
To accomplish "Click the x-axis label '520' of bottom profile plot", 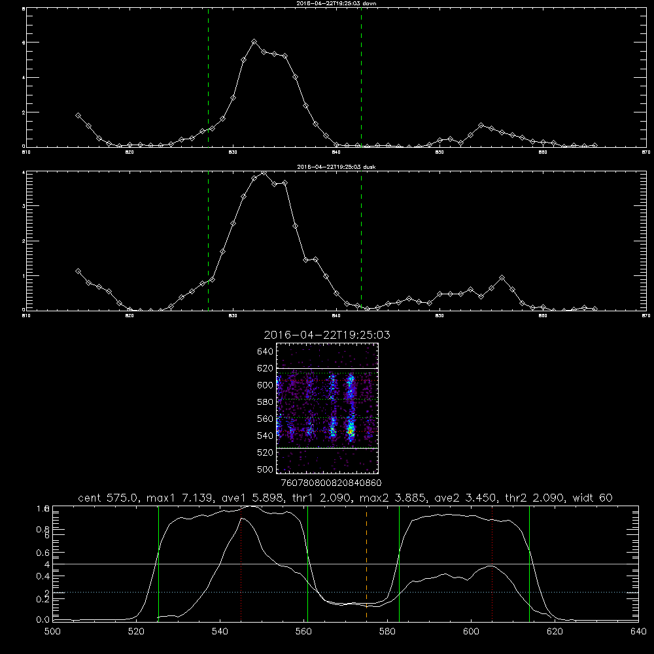I will [136, 632].
